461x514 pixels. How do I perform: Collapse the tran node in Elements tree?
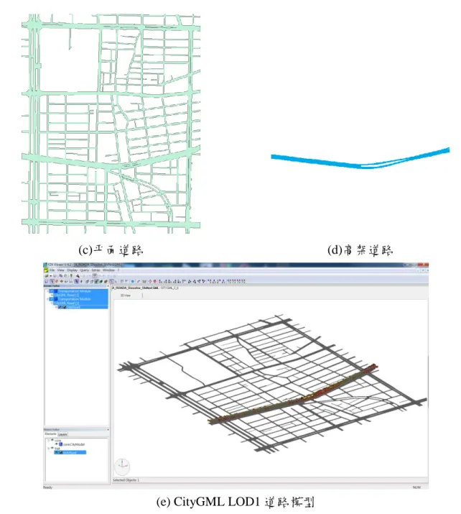pyautogui.click(x=48, y=448)
